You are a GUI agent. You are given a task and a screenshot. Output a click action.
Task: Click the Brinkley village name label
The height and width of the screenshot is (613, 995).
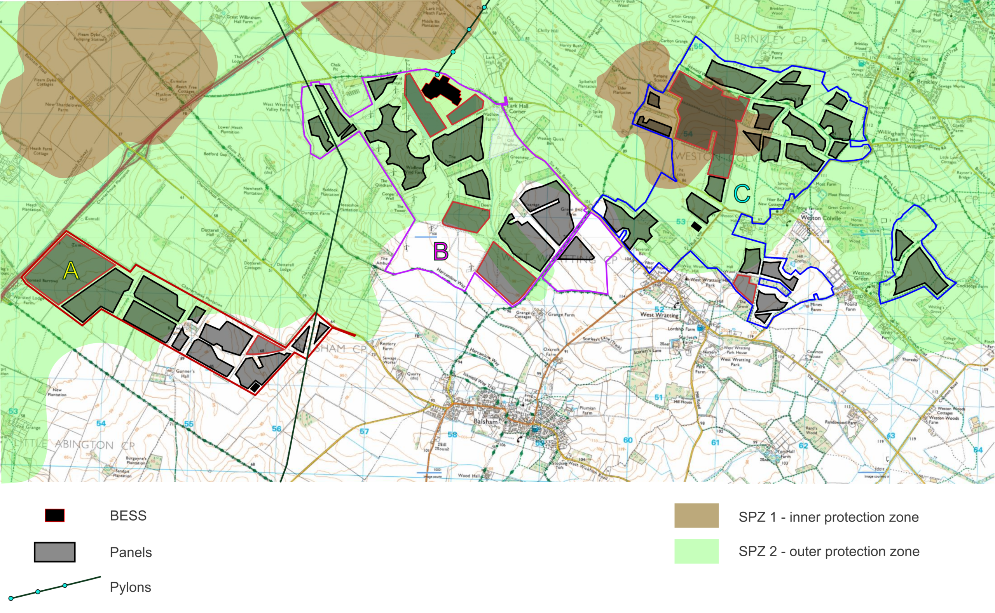(927, 82)
